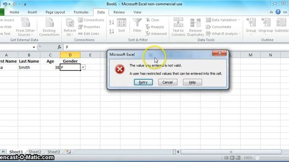Open the Review ribbon tab
The width and height of the screenshot is (289, 162).
click(119, 12)
